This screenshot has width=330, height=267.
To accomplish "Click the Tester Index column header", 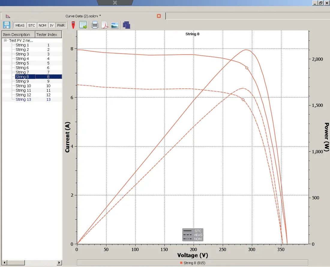I will click(x=48, y=34).
